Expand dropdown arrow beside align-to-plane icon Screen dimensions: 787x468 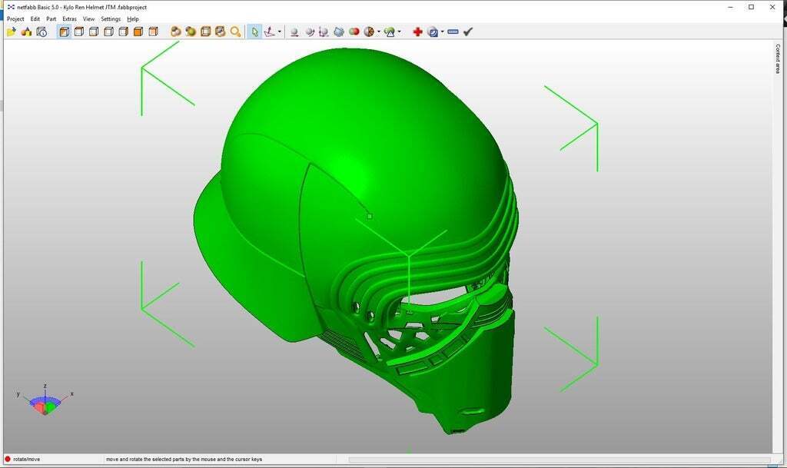point(280,32)
